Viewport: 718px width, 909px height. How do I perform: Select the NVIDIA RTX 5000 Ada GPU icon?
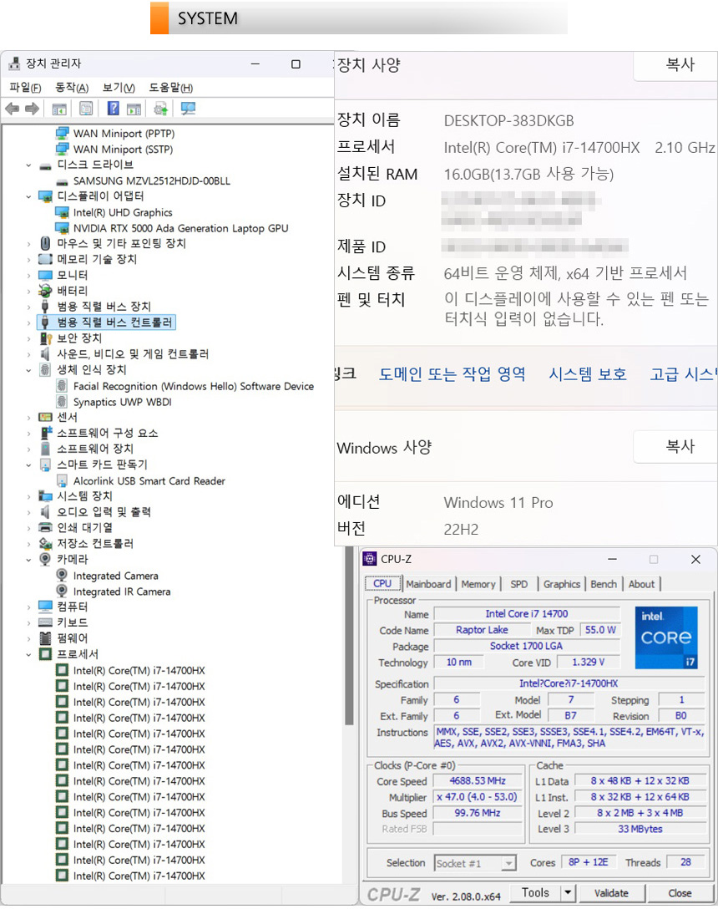pyautogui.click(x=62, y=228)
